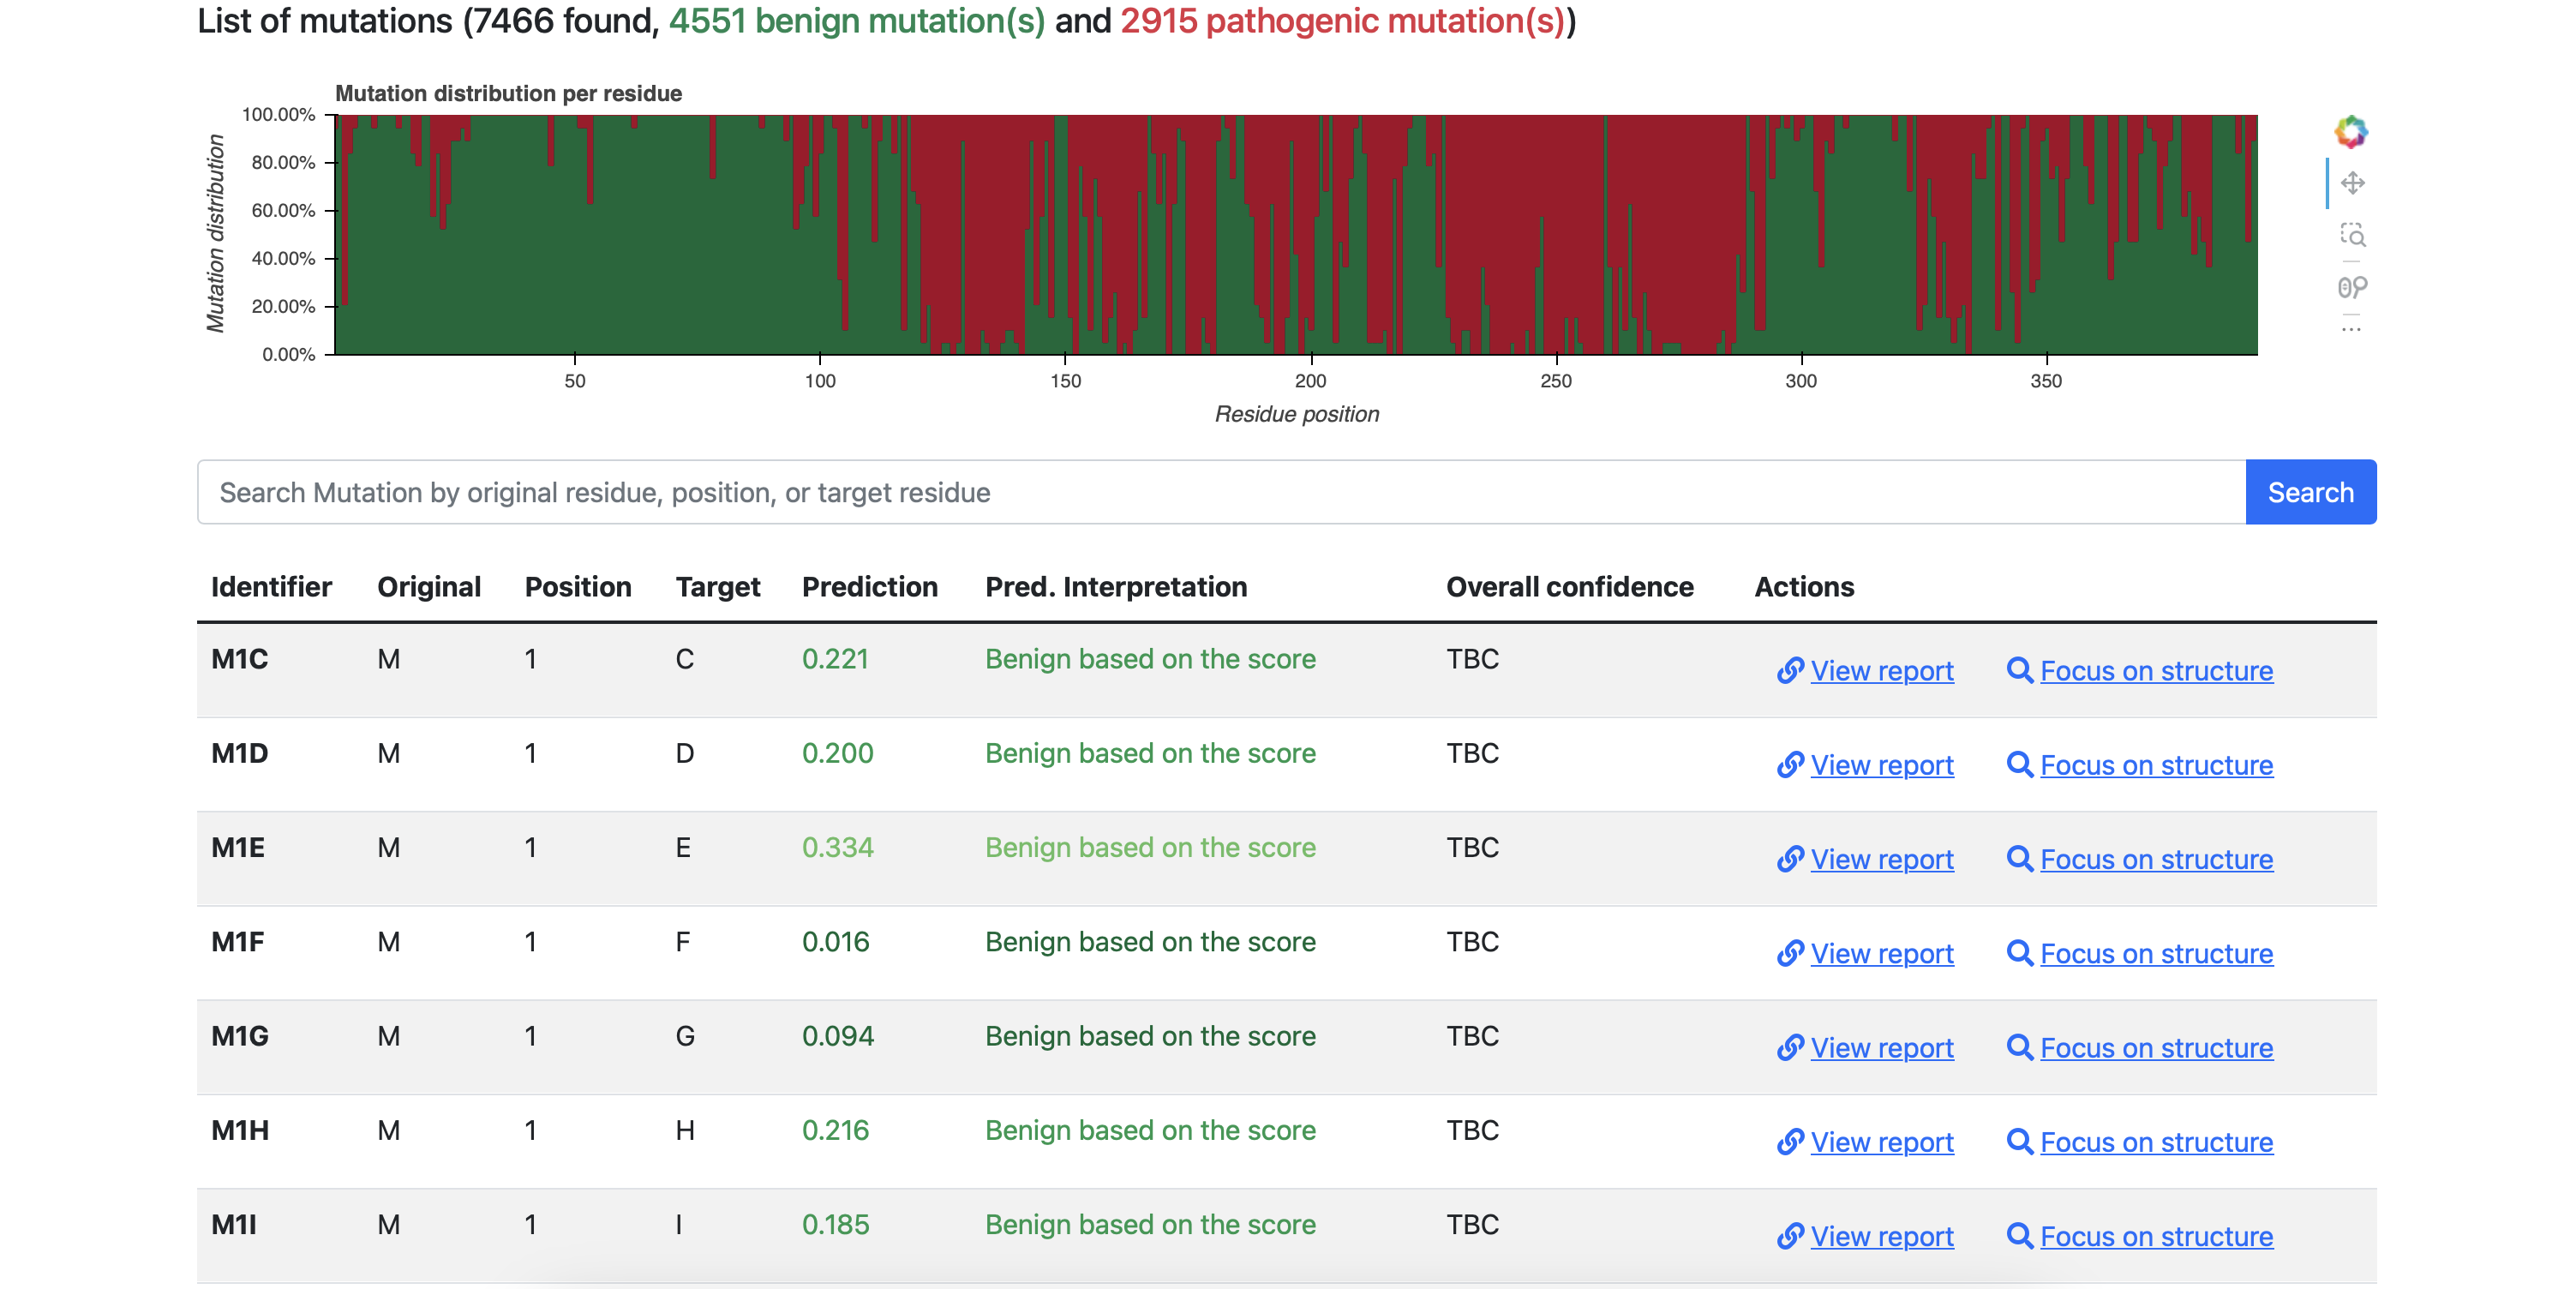
Task: Click chain link icon in M1H row
Action: tap(1790, 1142)
